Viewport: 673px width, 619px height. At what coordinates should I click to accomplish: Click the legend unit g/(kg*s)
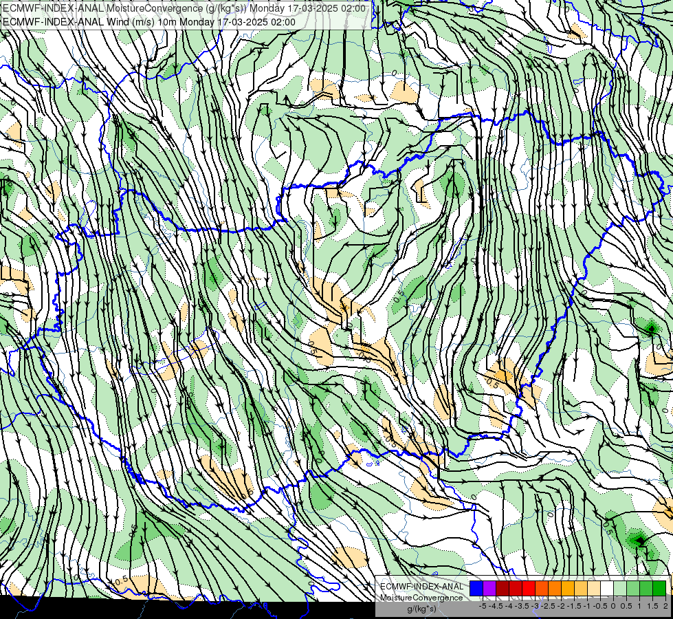pyautogui.click(x=422, y=609)
